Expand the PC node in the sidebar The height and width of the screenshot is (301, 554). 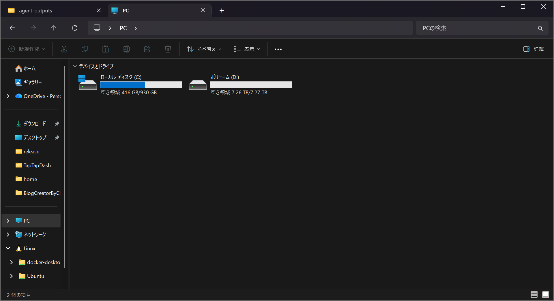pyautogui.click(x=8, y=221)
